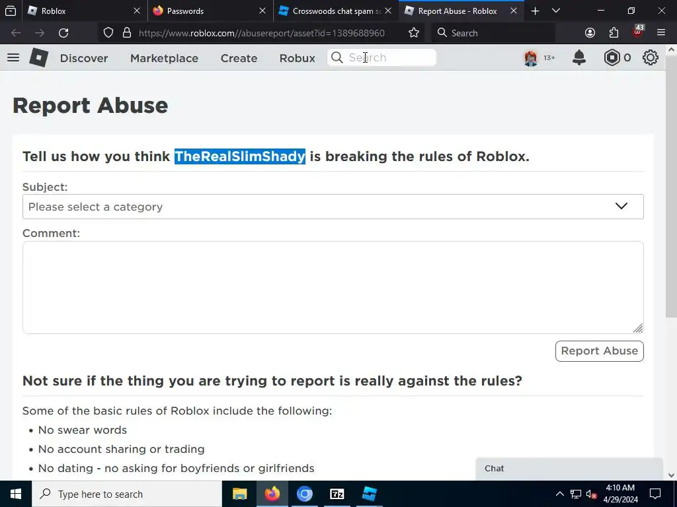Show tracking protection shield info
Viewport: 677px width, 507px height.
(108, 33)
